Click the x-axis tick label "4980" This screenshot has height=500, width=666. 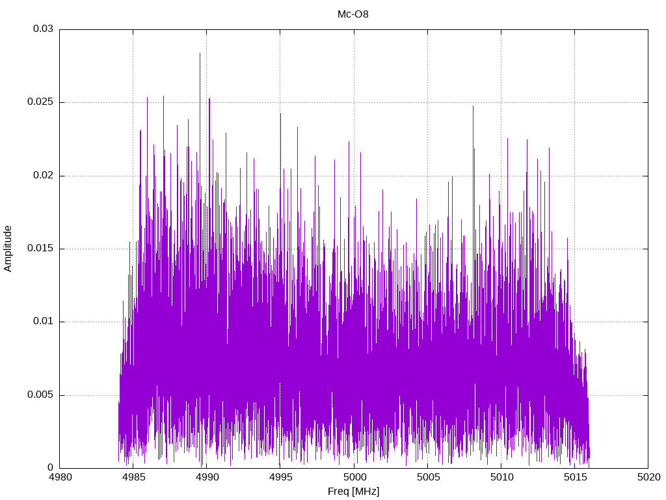pyautogui.click(x=60, y=477)
